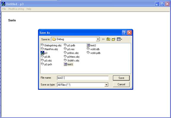Image resolution: width=171 pixels, height=118 pixels.
Task: Select the p3View.obj file name
Action: pyautogui.click(x=73, y=57)
